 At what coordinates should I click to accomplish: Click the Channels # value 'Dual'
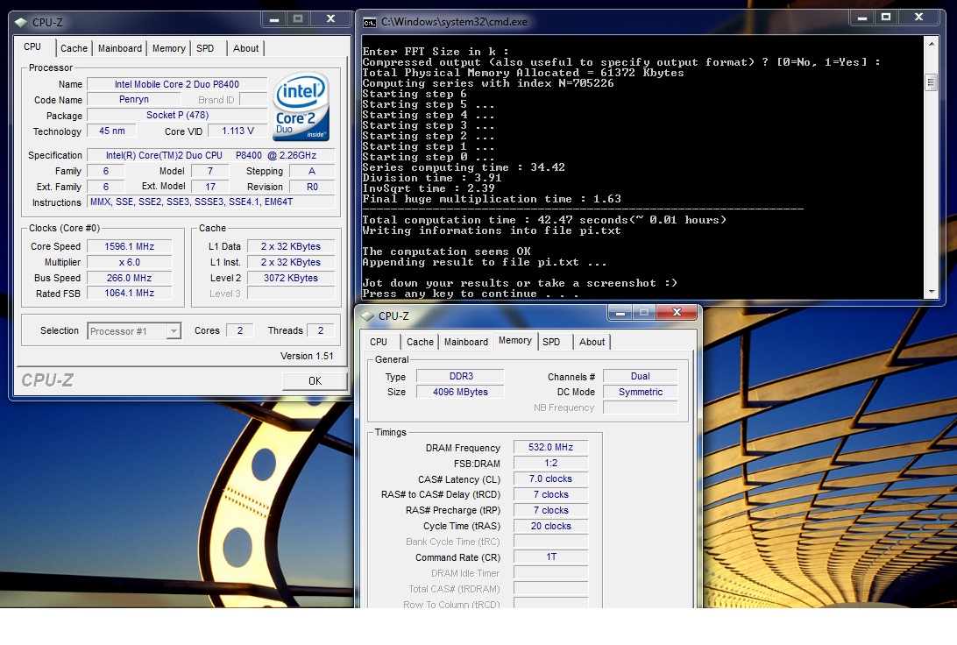point(641,376)
